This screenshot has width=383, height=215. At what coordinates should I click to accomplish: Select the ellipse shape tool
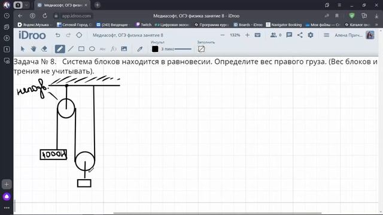coord(92,49)
